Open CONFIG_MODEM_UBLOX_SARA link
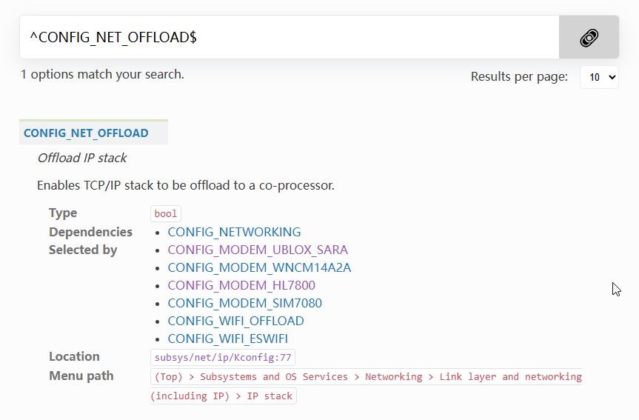This screenshot has height=420, width=639. pyautogui.click(x=258, y=250)
